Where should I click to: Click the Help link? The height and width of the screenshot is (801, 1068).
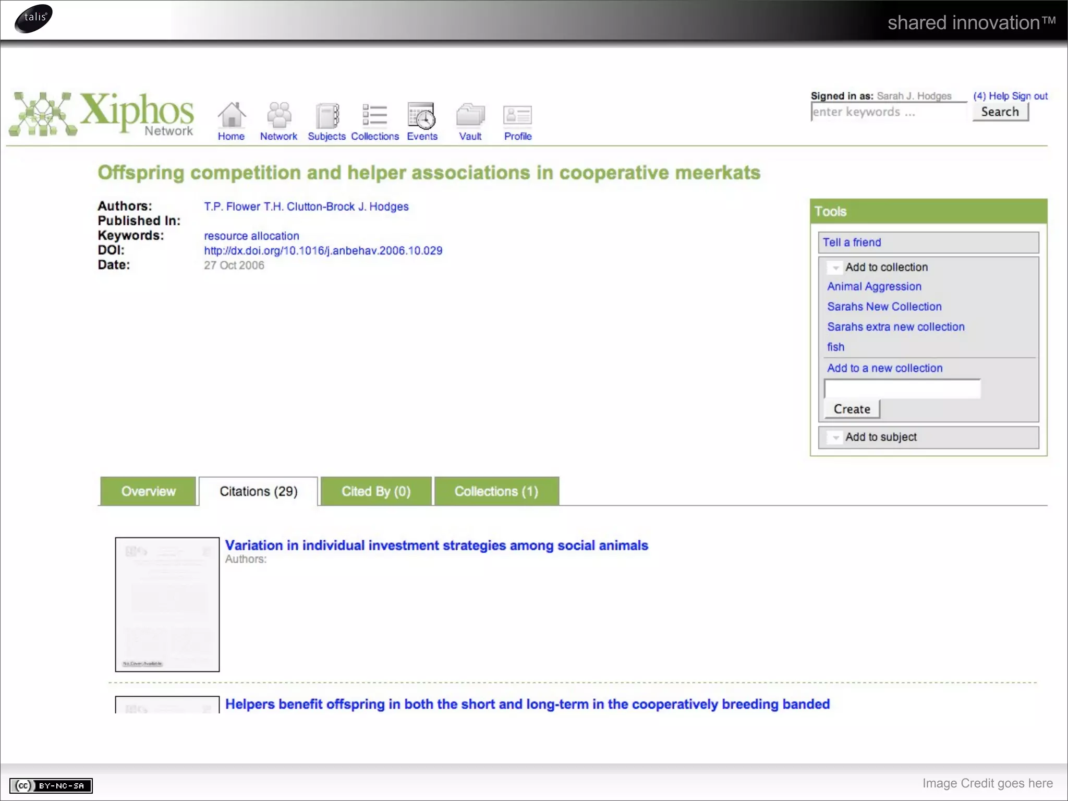point(999,96)
